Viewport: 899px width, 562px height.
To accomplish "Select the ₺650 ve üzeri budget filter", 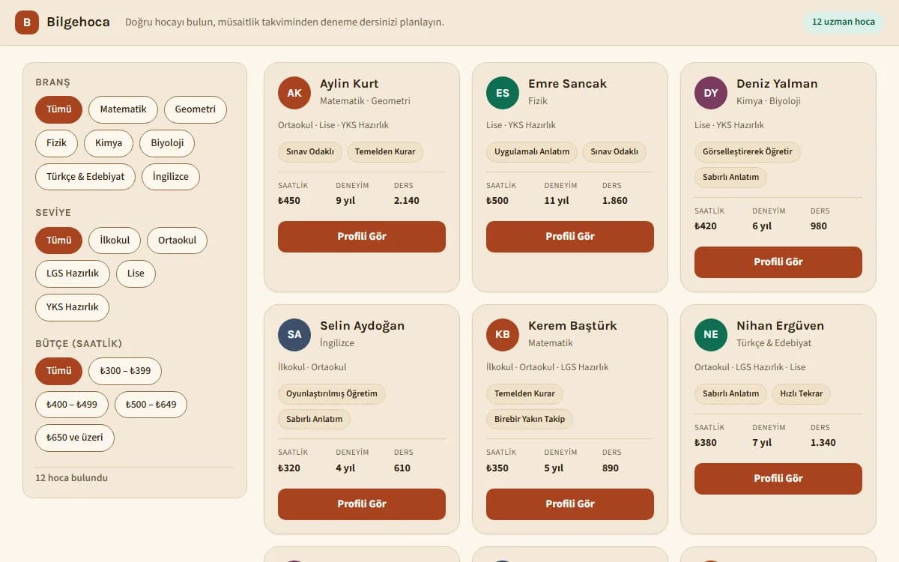I will click(x=75, y=438).
